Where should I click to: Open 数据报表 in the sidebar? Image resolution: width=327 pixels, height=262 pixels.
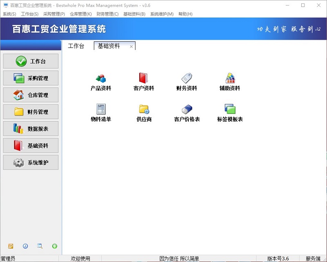(31, 129)
